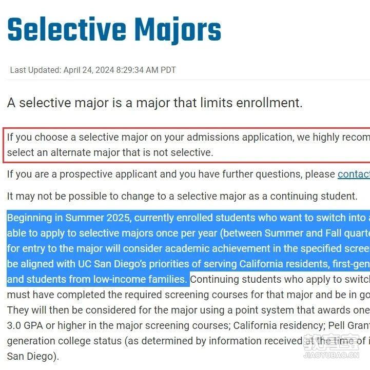Viewport: 370px width, 370px height.
Task: Click the Chinese watermark logo
Action: (332, 342)
